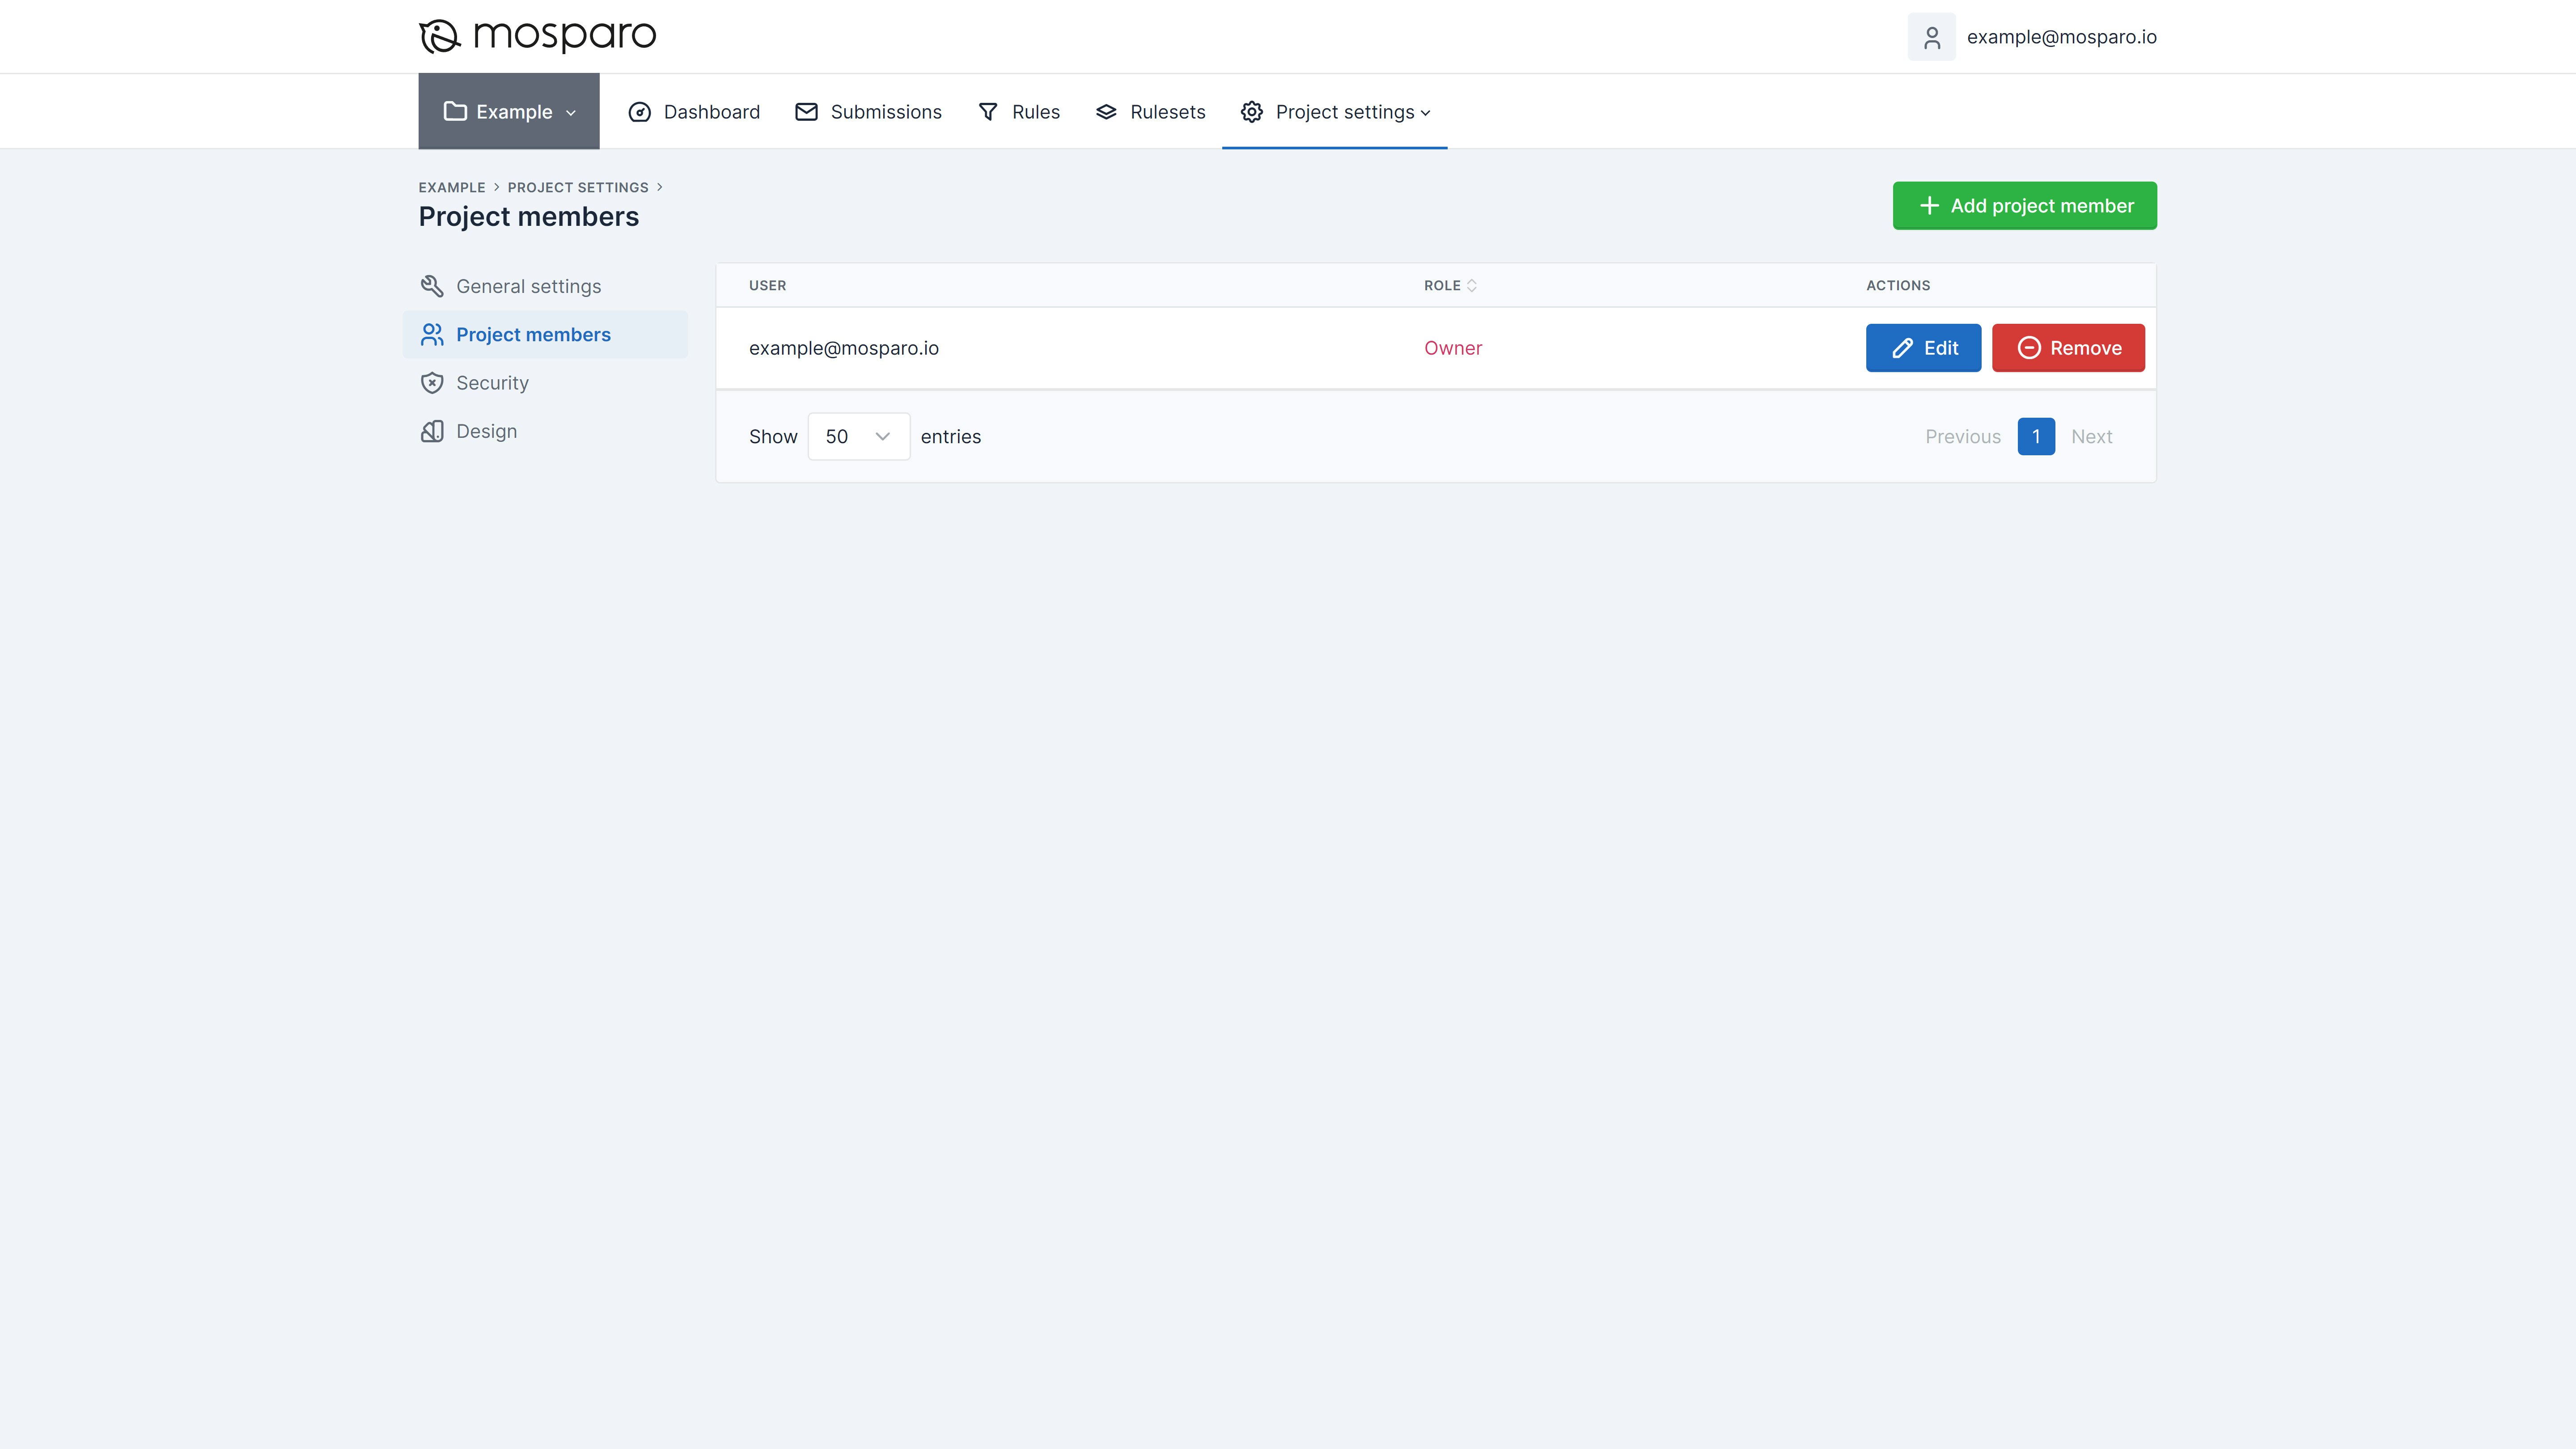Image resolution: width=2576 pixels, height=1449 pixels.
Task: Expand the Project settings menu
Action: click(x=1334, y=112)
